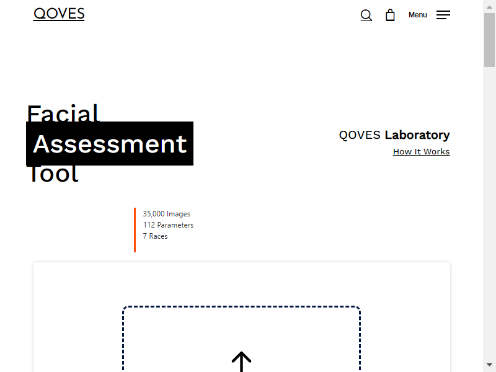This screenshot has width=496, height=372.
Task: Click the upload arrow icon
Action: click(x=241, y=361)
